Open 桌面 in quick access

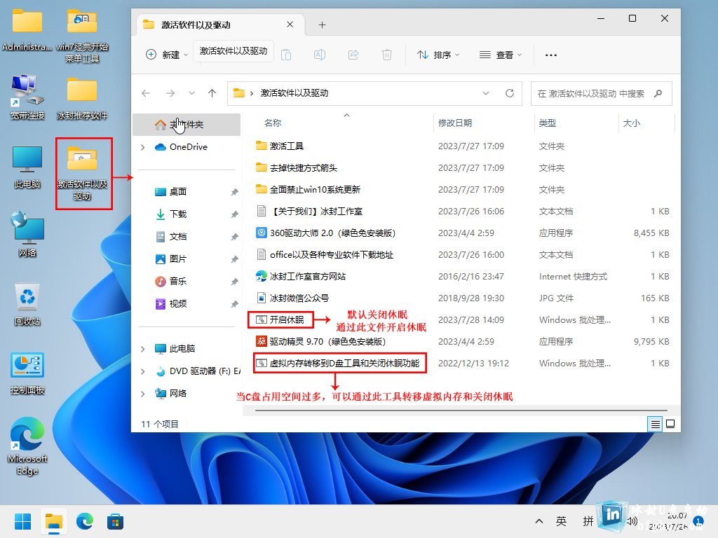pyautogui.click(x=177, y=192)
